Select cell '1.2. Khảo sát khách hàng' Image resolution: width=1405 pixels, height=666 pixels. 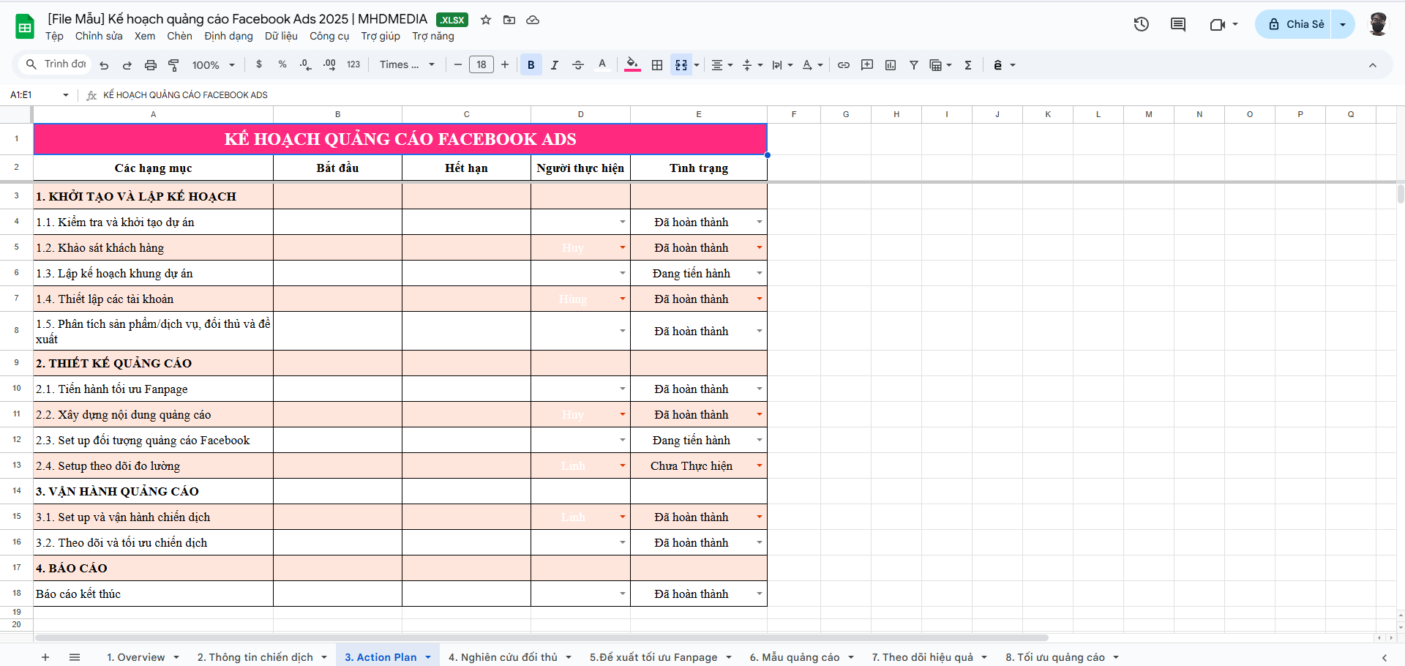point(153,247)
